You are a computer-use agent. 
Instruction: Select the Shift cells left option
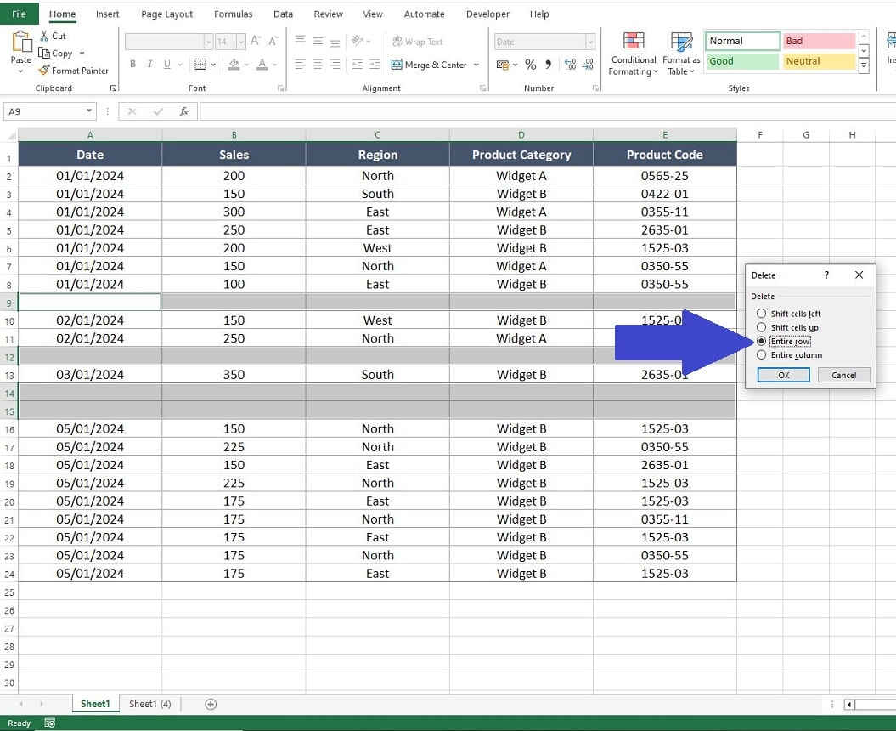[761, 314]
